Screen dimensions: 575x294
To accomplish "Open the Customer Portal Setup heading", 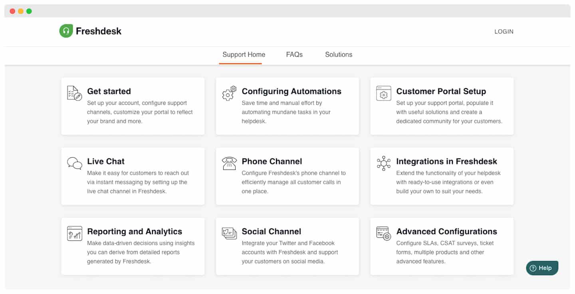I will click(441, 91).
